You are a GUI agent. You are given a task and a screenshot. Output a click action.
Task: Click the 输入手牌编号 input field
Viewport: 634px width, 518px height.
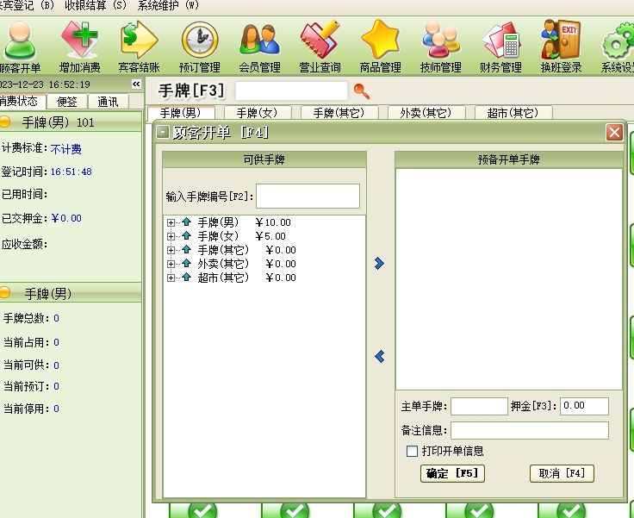(x=308, y=196)
